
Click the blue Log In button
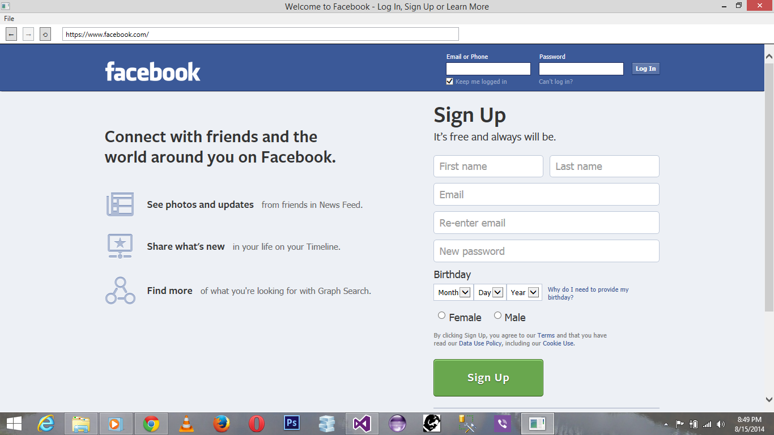[x=645, y=69]
